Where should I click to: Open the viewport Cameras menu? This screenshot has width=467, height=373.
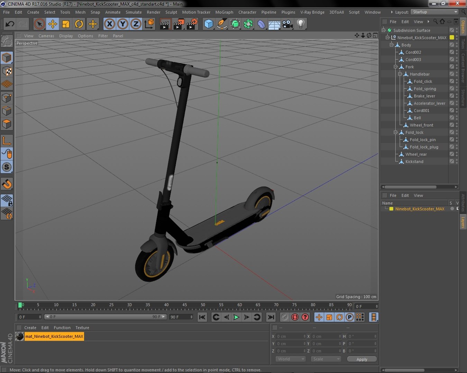46,36
